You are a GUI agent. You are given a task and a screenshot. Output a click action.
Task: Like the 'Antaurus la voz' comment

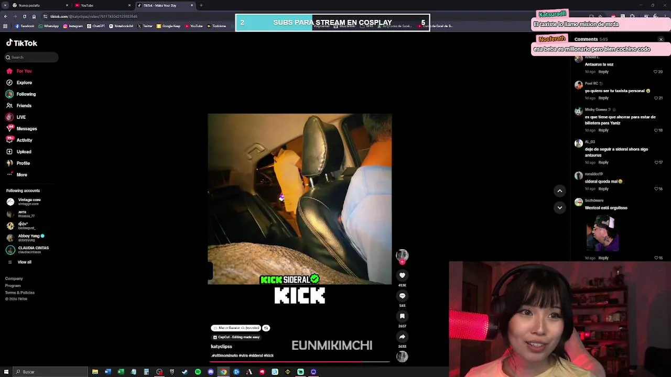[x=655, y=72]
